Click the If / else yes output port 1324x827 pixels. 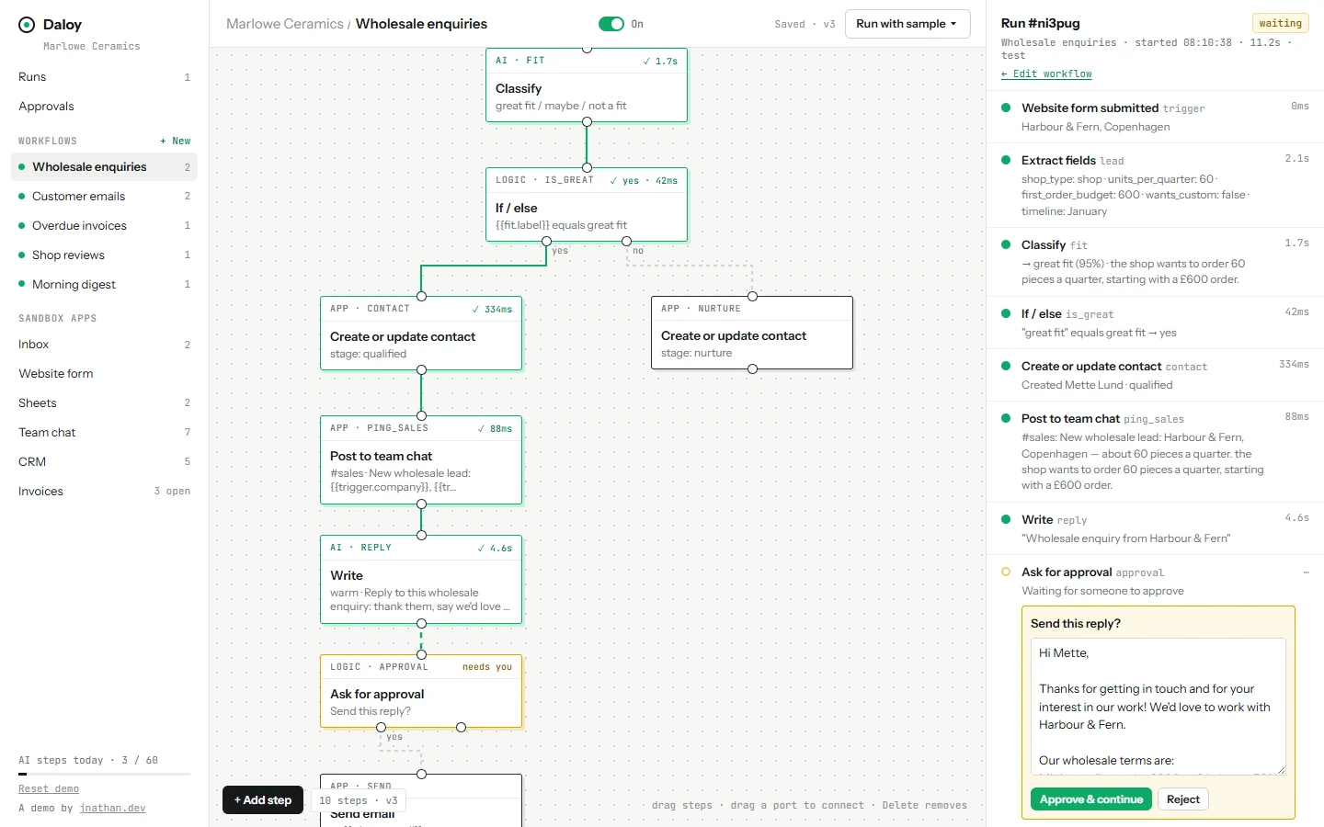pos(546,241)
